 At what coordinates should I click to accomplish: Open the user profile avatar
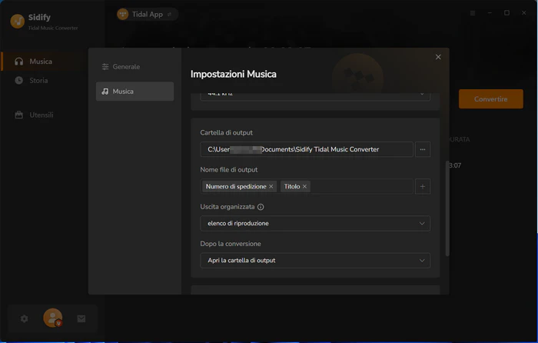pos(53,318)
